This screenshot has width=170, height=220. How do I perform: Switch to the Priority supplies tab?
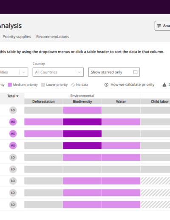[x=17, y=37]
